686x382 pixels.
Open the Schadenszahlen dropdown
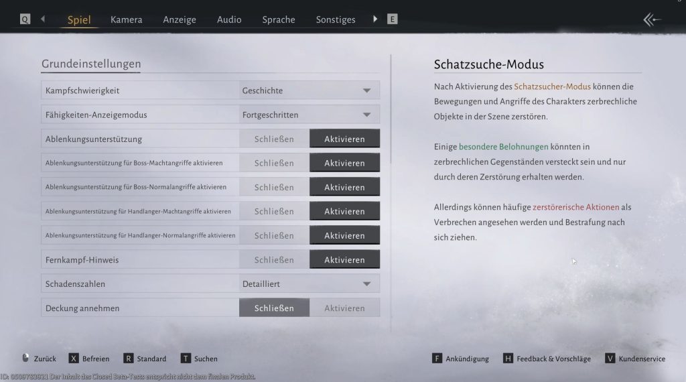(310, 284)
